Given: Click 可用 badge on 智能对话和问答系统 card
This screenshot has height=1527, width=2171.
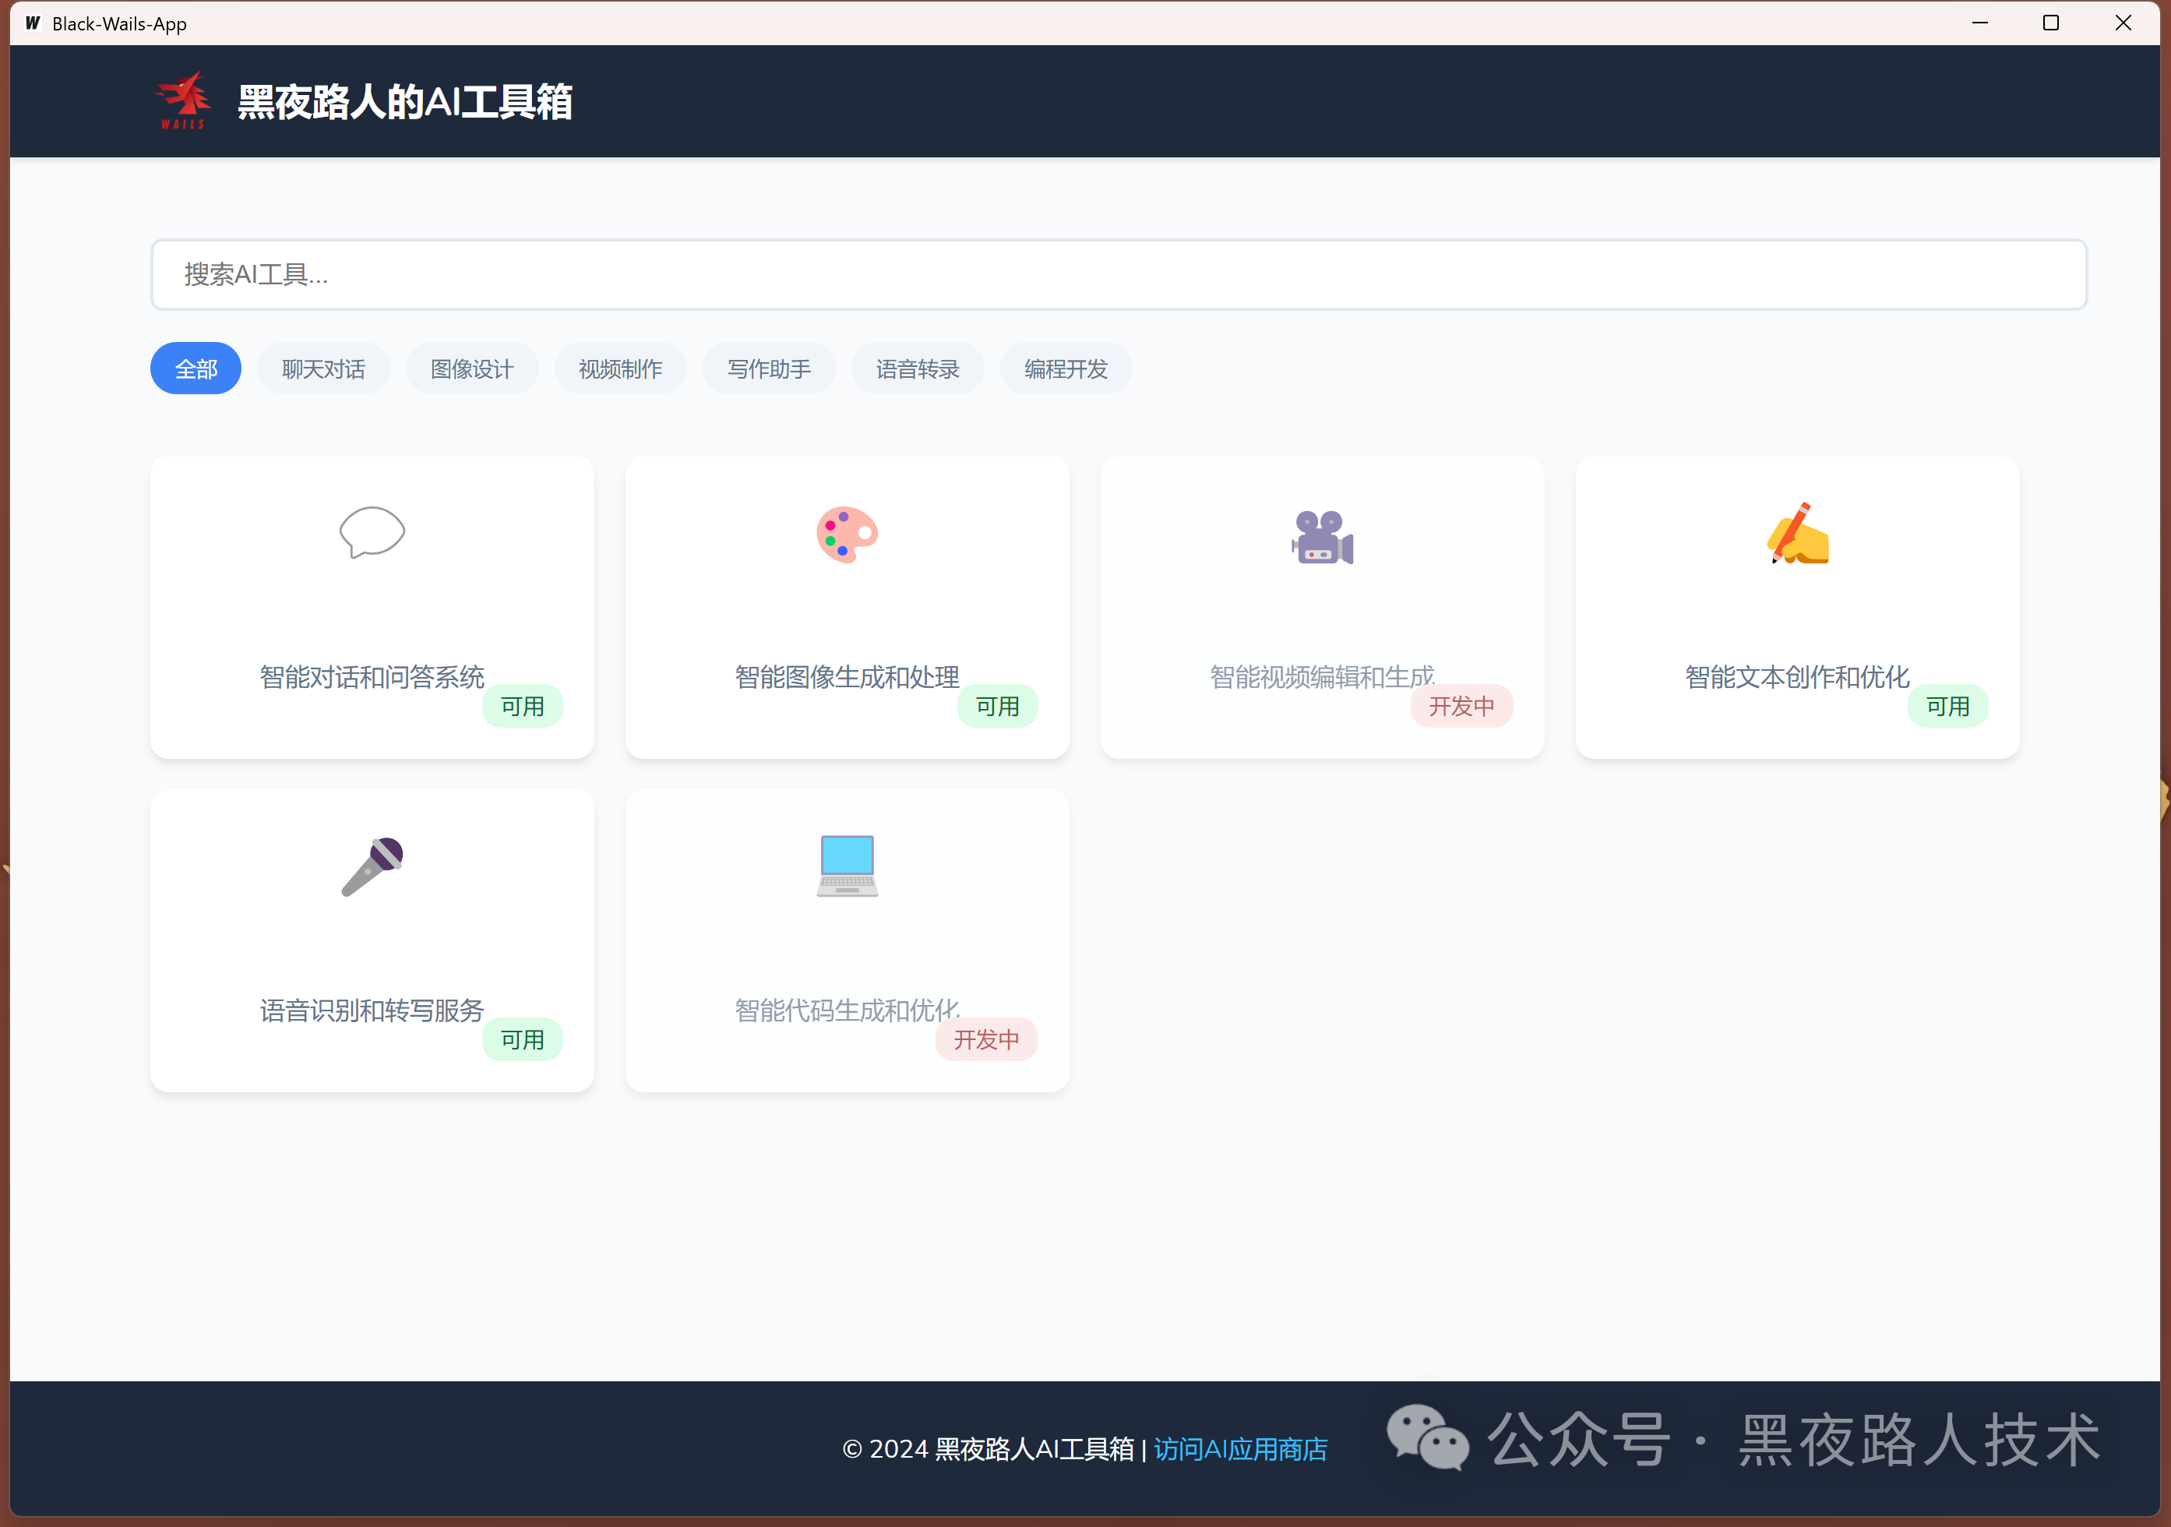Looking at the screenshot, I should [522, 707].
